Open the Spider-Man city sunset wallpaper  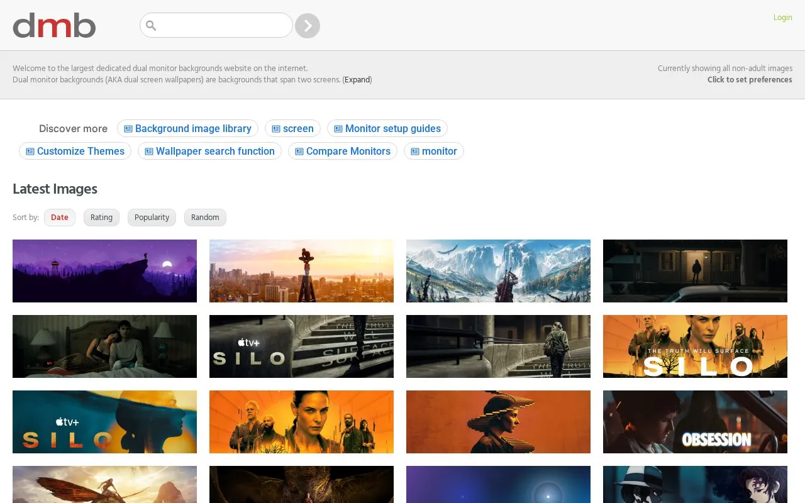(x=301, y=271)
